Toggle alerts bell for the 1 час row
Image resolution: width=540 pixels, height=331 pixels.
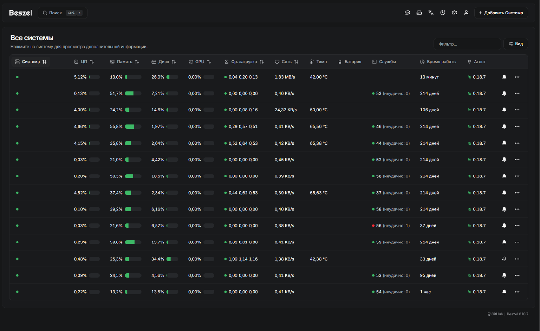pyautogui.click(x=504, y=292)
